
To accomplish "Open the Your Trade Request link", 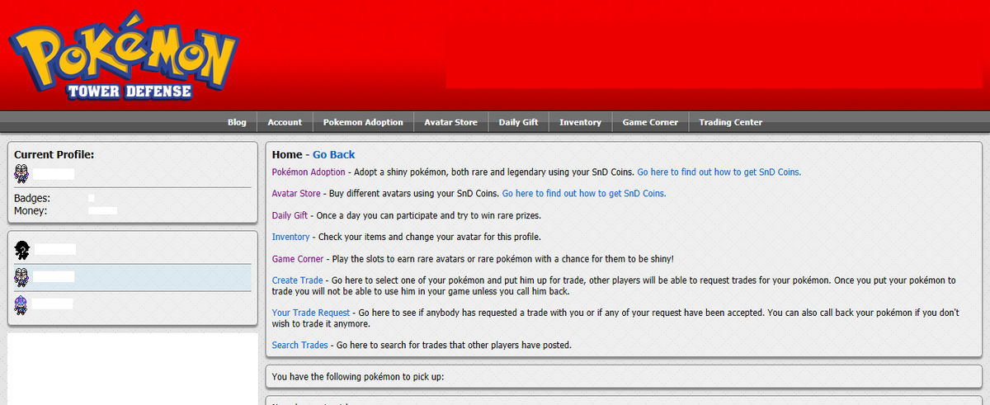I will pyautogui.click(x=311, y=313).
